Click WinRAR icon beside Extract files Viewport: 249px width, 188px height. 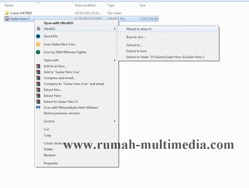(38, 90)
